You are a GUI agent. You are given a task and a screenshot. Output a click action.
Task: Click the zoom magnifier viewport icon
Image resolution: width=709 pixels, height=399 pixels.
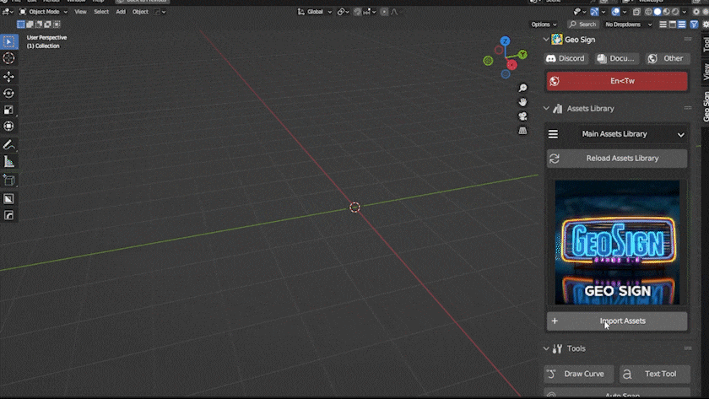(x=523, y=89)
